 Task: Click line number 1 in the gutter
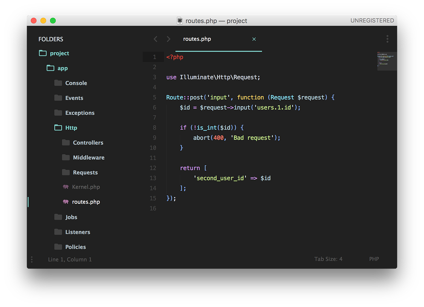[154, 57]
